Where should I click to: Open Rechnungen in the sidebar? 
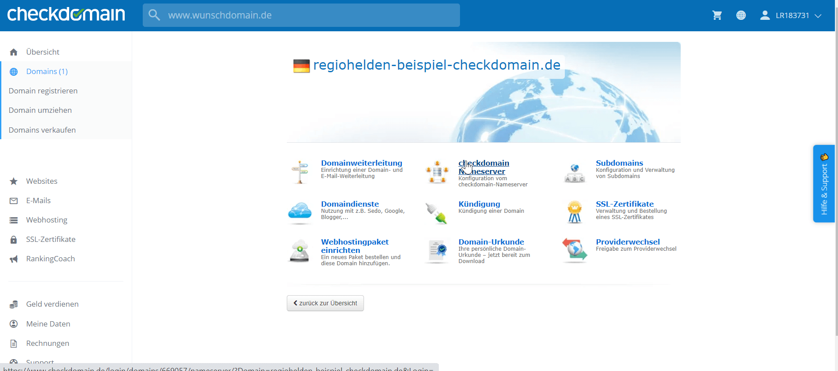[x=48, y=343]
